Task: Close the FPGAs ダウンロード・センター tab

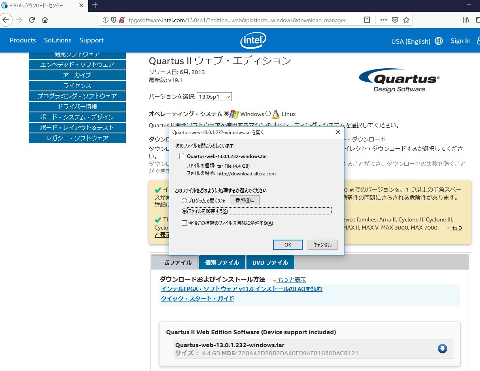Action: click(x=81, y=6)
